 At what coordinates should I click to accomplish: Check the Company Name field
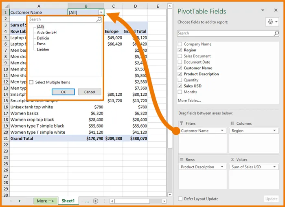pos(180,44)
